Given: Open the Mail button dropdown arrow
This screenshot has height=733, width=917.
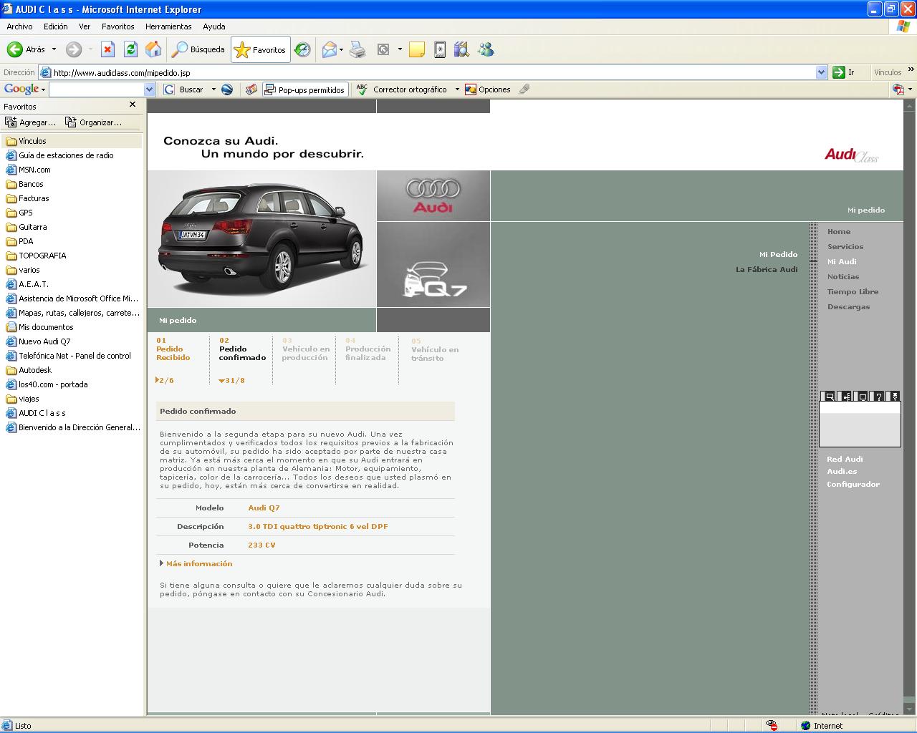Looking at the screenshot, I should [342, 49].
